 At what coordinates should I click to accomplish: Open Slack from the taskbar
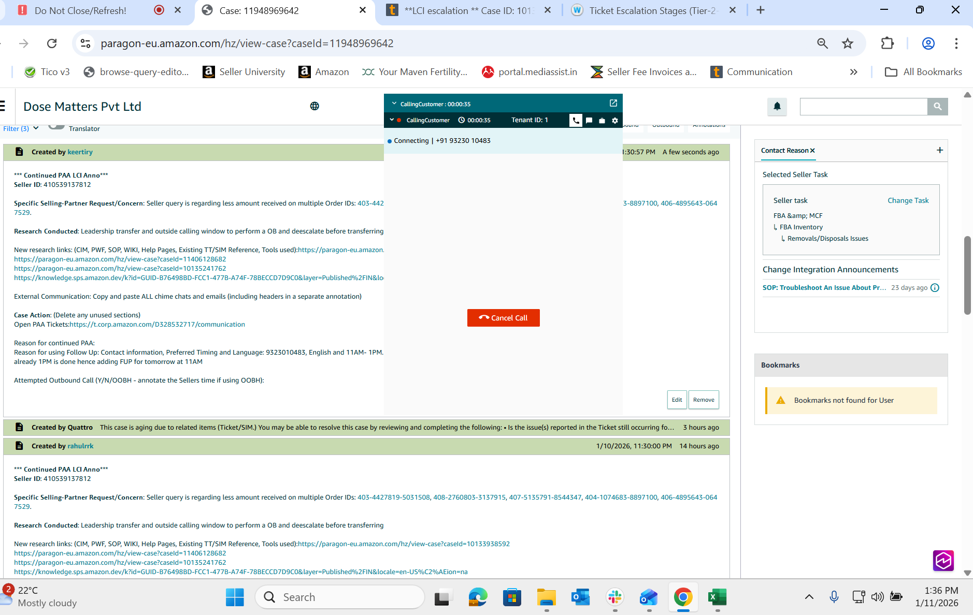615,597
